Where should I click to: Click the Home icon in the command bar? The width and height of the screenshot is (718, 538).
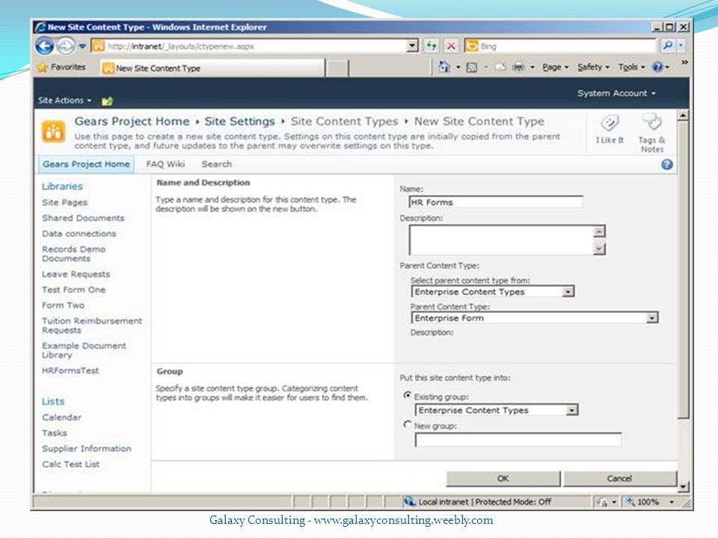pos(444,67)
